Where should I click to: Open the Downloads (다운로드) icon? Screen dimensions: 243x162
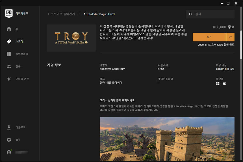tap(9, 127)
